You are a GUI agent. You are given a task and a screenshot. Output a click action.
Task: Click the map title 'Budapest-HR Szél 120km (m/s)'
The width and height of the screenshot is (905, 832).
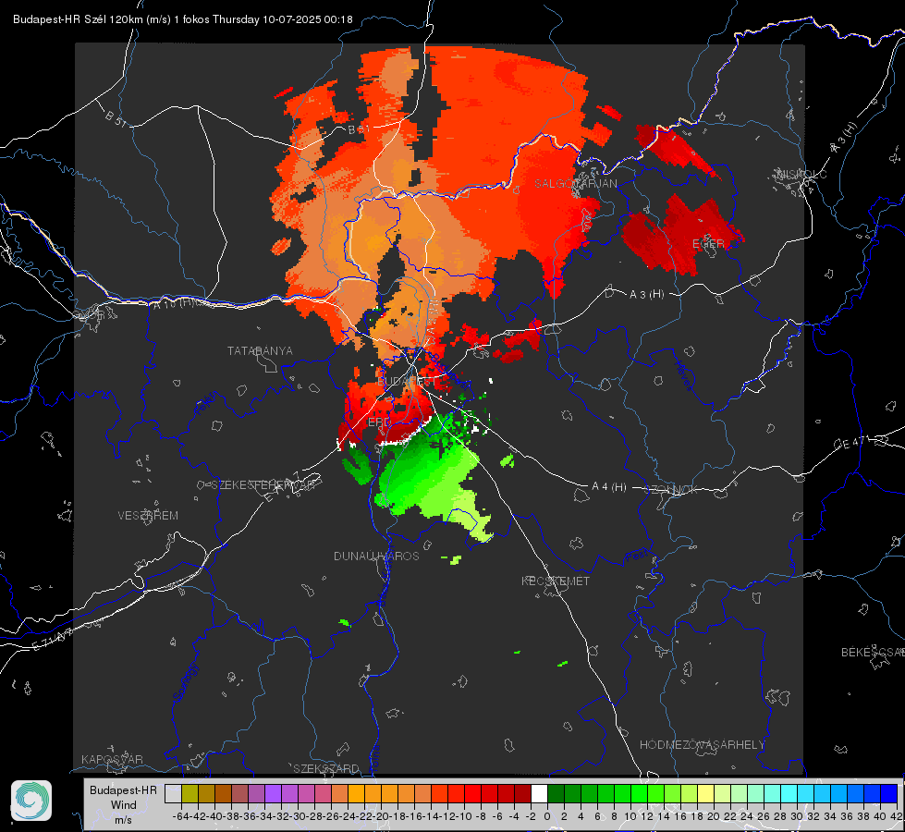pyautogui.click(x=92, y=19)
